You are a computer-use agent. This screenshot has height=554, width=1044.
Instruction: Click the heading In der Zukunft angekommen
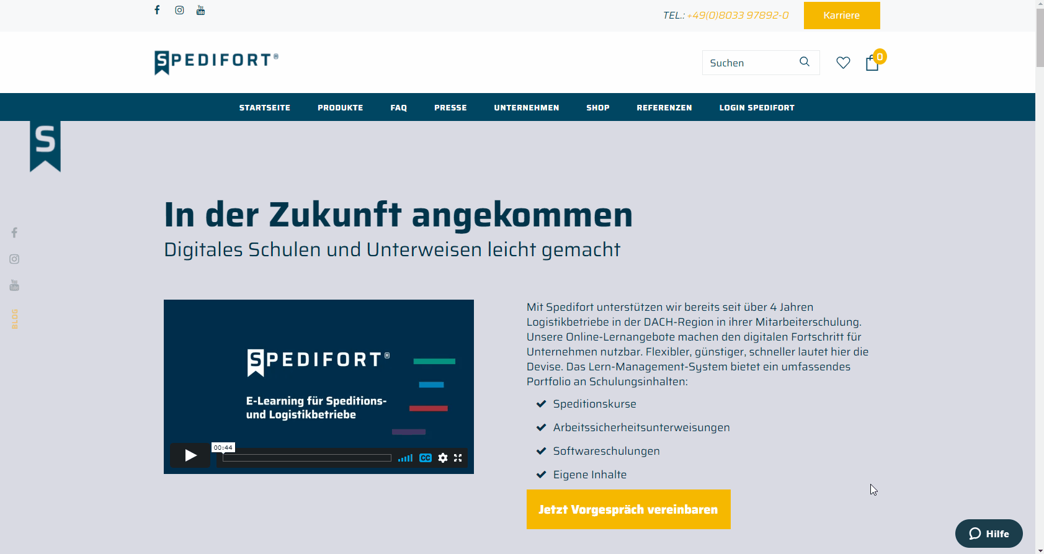click(398, 215)
